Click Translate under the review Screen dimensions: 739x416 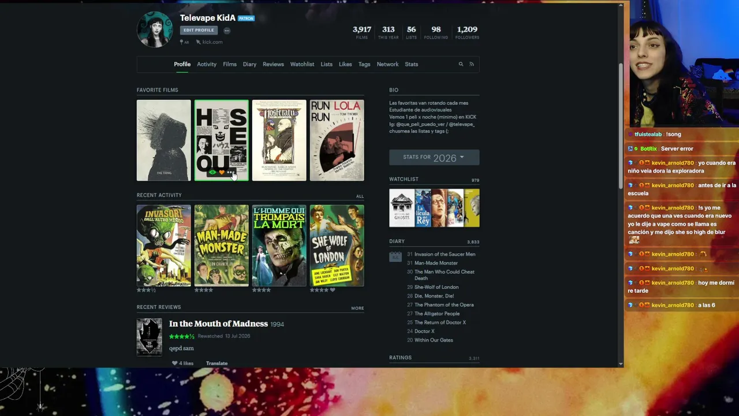[x=217, y=363]
